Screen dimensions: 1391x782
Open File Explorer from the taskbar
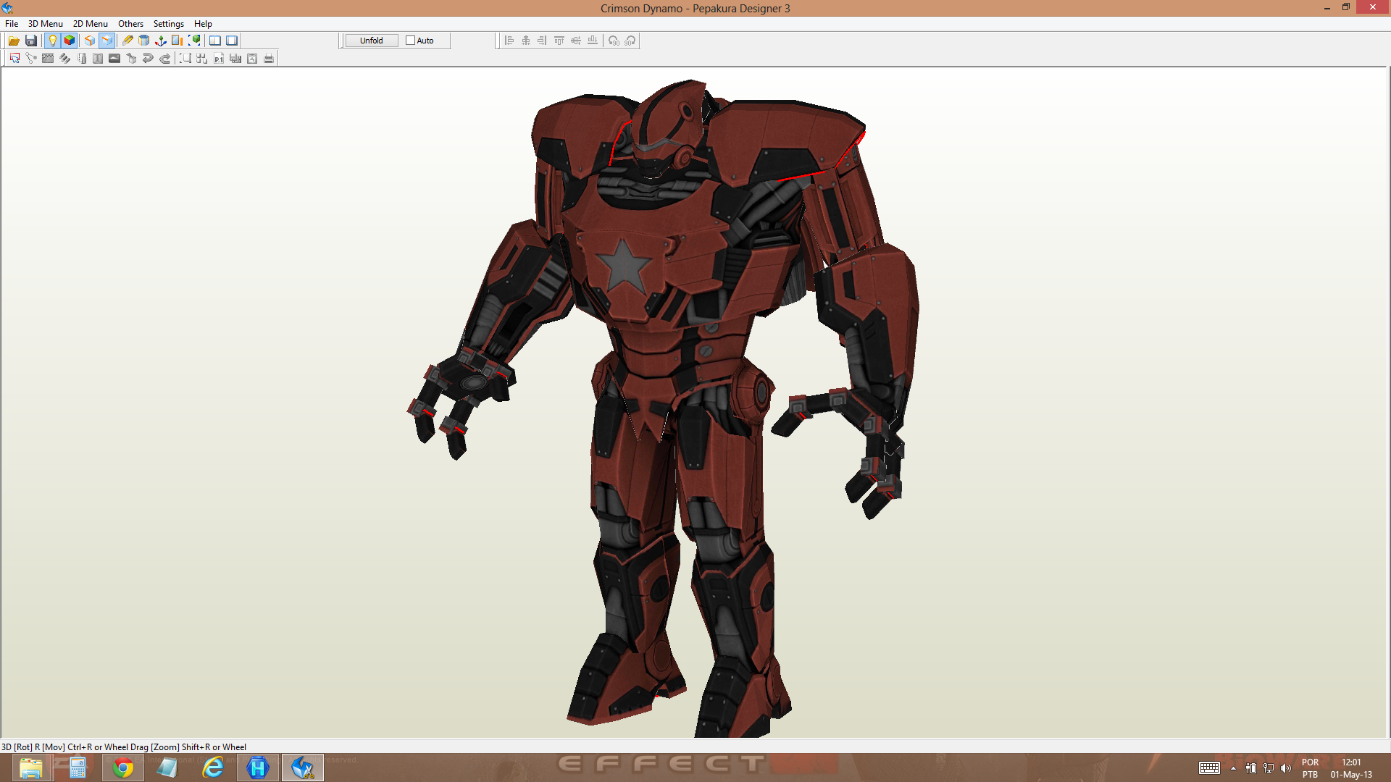30,768
